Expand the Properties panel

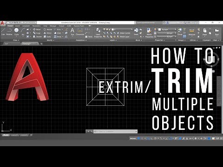tap(160, 40)
